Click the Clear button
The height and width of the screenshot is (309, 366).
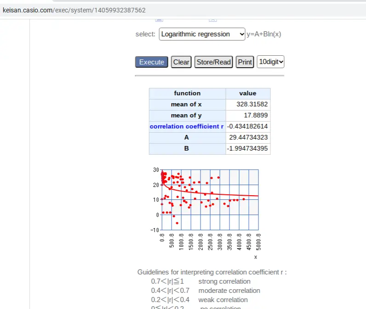(181, 62)
